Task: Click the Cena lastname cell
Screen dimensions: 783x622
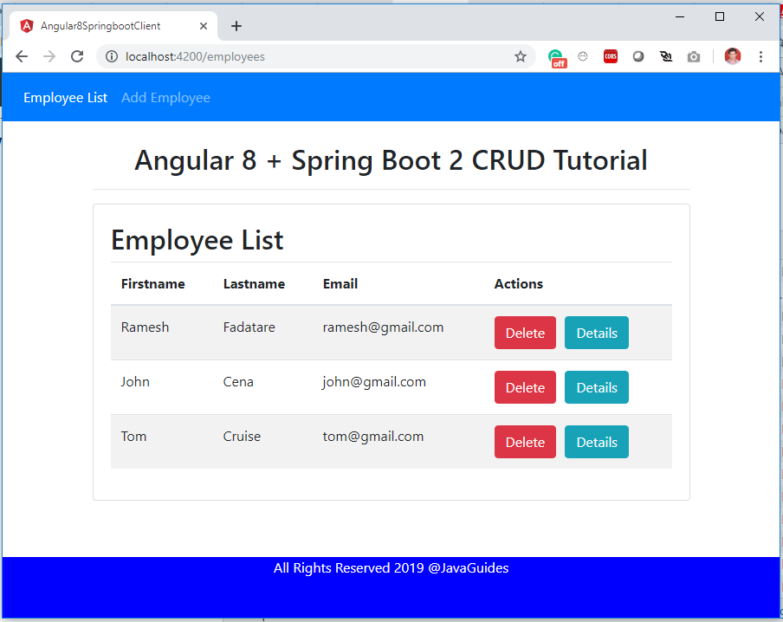Action: (238, 382)
